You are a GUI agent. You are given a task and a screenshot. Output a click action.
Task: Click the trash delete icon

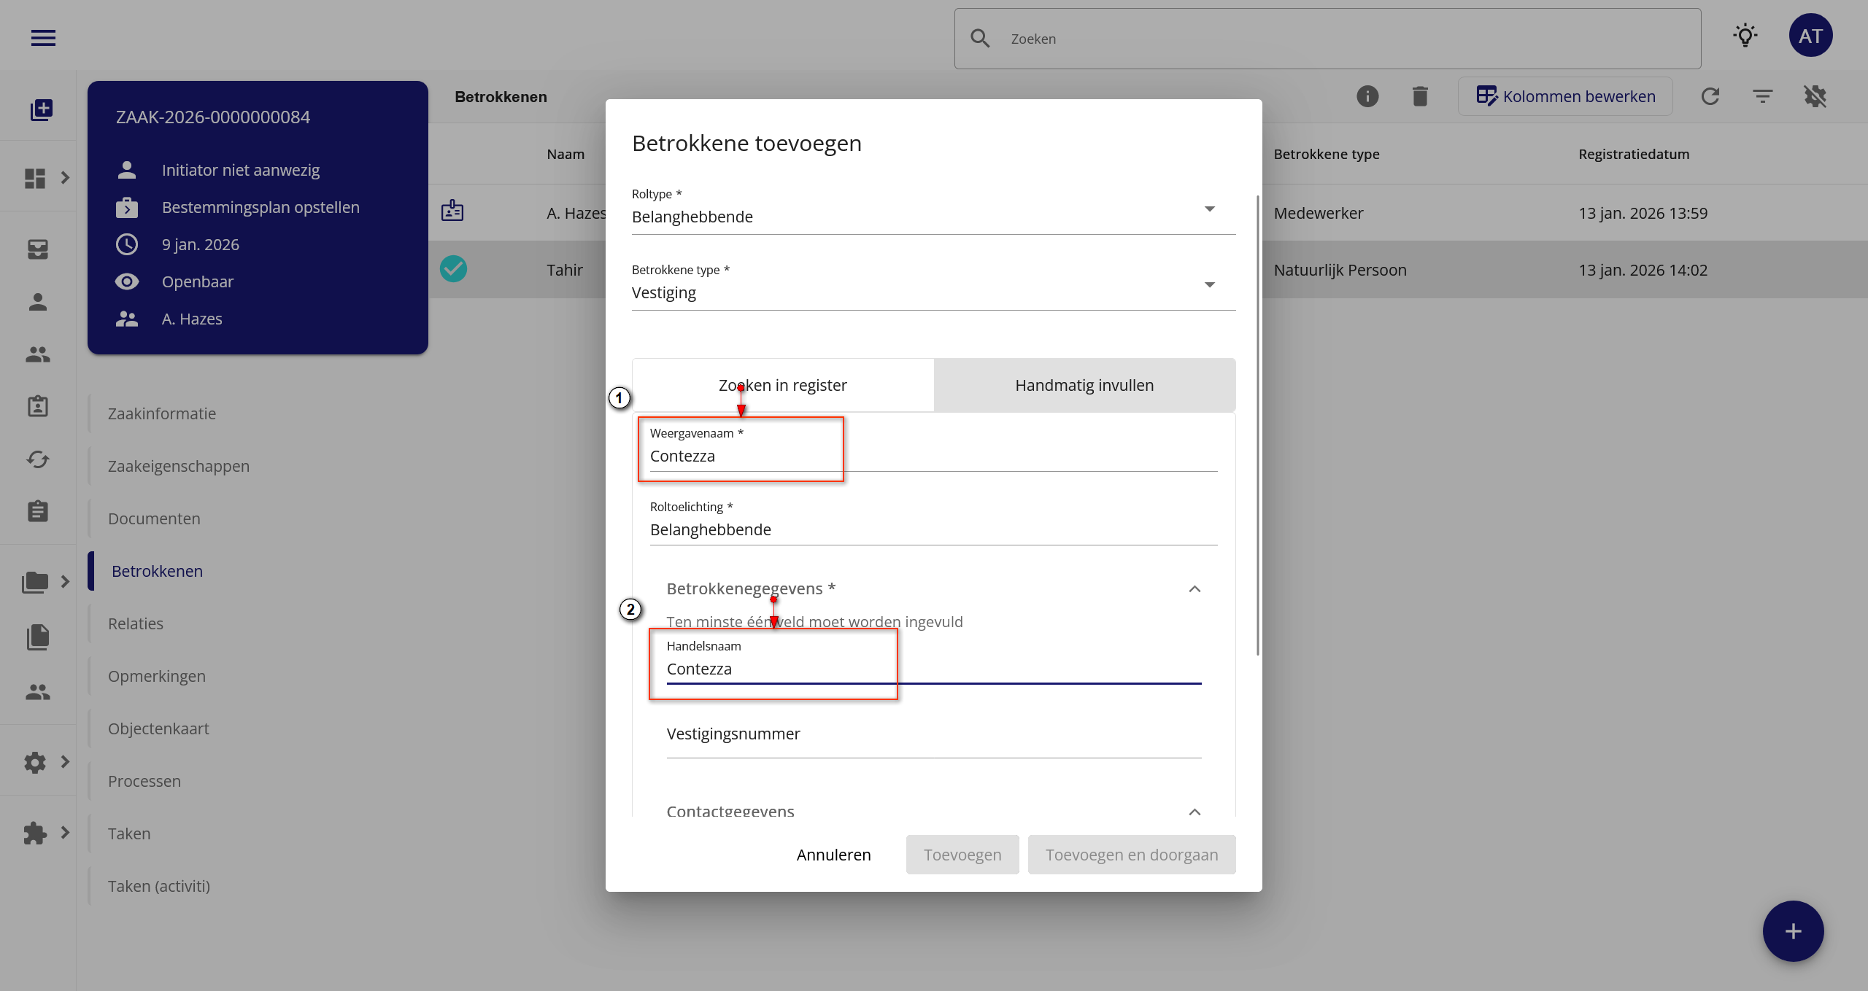[1419, 96]
